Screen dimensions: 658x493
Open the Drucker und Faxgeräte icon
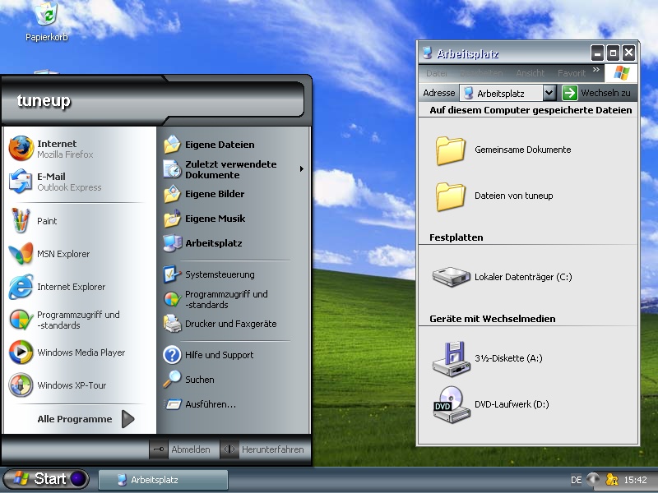(x=172, y=324)
